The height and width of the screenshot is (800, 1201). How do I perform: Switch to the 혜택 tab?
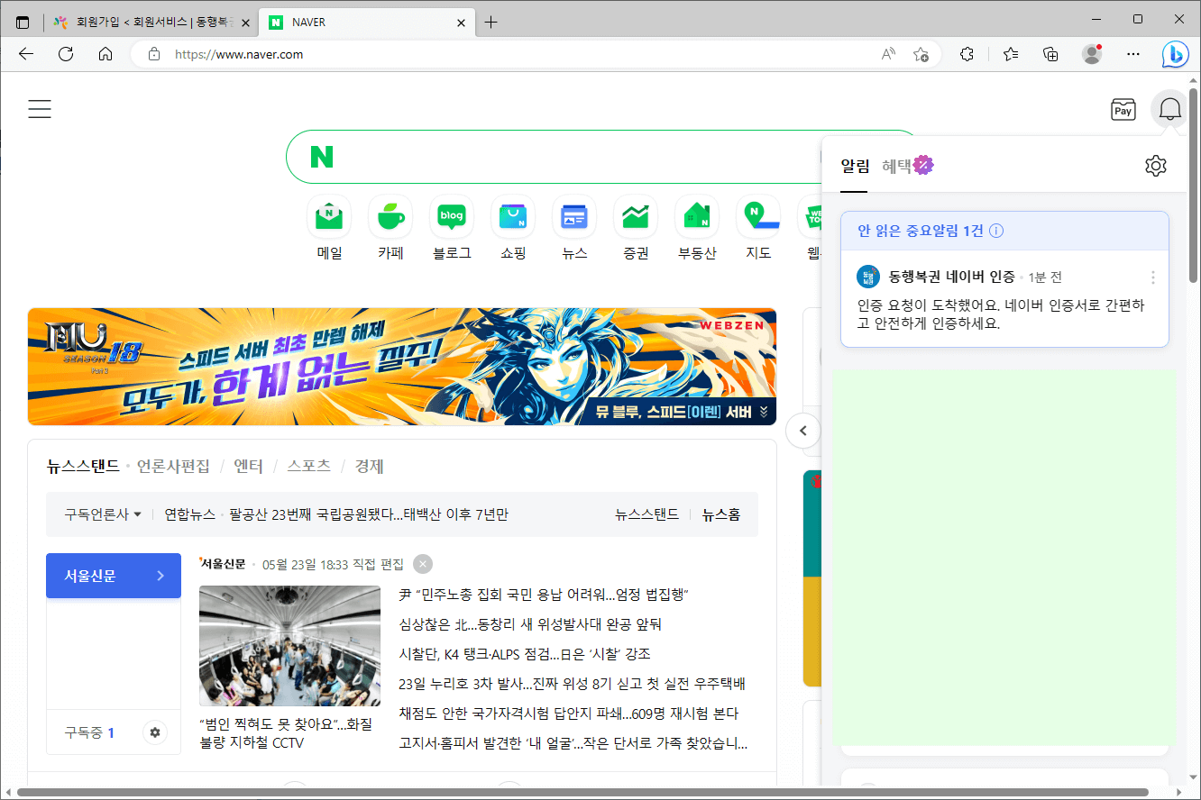click(898, 165)
